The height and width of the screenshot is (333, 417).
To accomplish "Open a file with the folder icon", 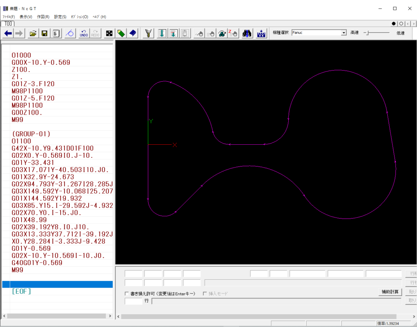I will pyautogui.click(x=33, y=33).
